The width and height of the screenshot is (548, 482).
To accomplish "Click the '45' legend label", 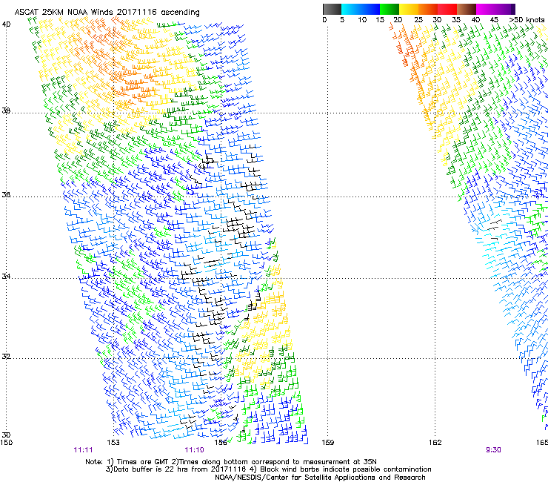I will coord(494,20).
